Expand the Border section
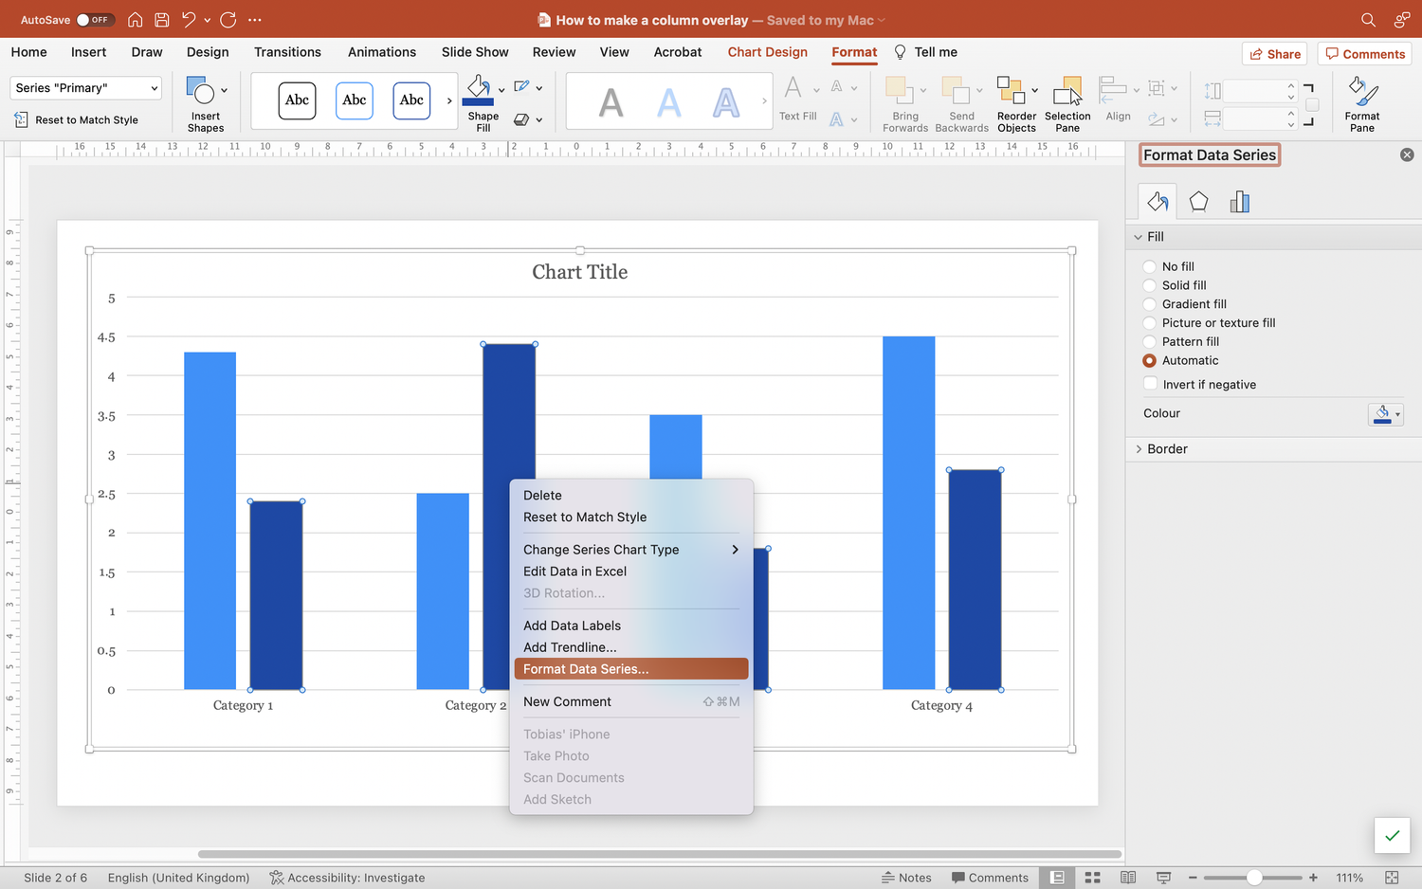Image resolution: width=1422 pixels, height=889 pixels. click(1139, 449)
